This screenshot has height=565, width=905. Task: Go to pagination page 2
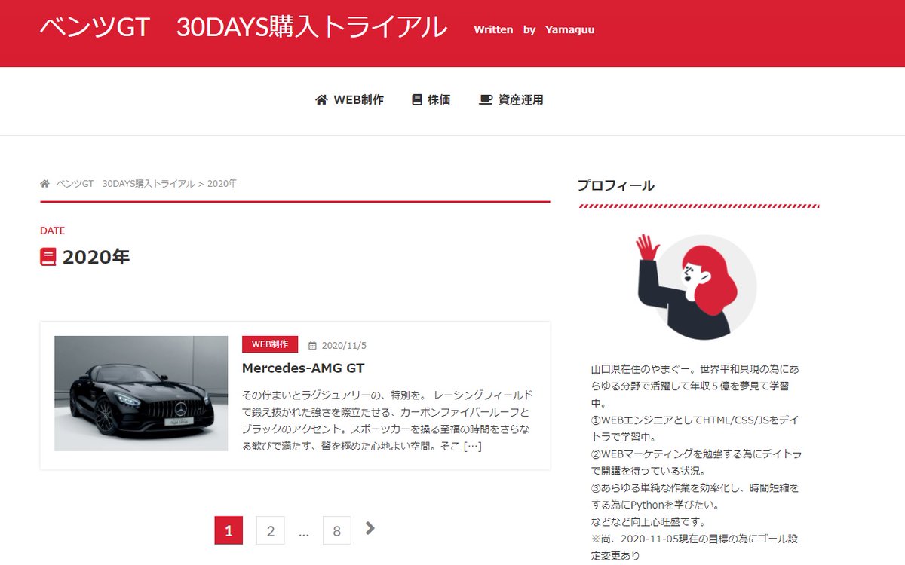pos(271,530)
